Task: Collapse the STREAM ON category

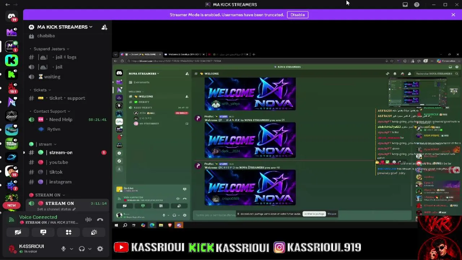Action: click(x=47, y=195)
